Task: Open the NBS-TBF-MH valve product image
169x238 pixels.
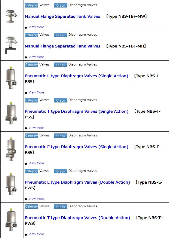Action: 11,45
